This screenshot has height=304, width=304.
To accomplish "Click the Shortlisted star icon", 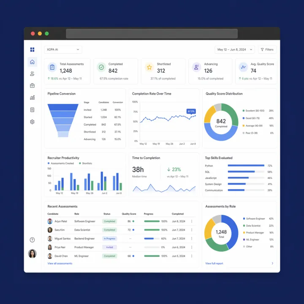I will coord(149,67).
